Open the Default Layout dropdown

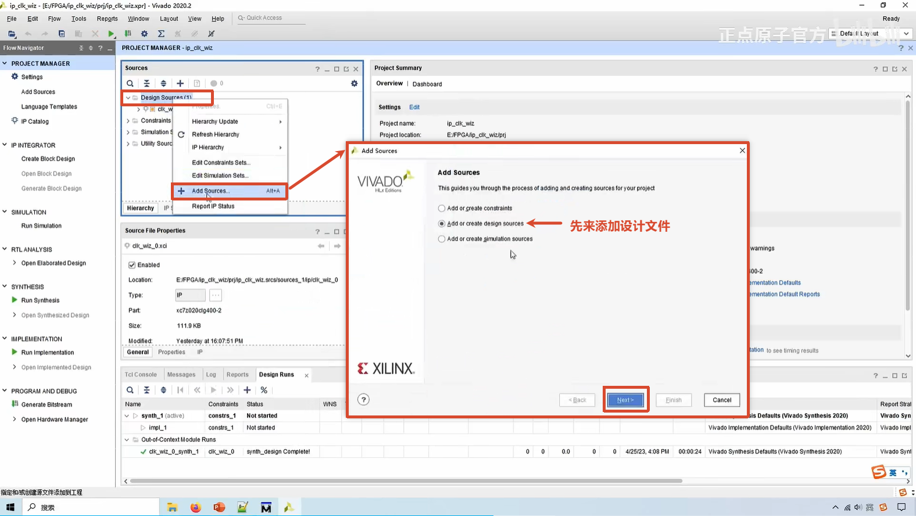click(x=871, y=34)
